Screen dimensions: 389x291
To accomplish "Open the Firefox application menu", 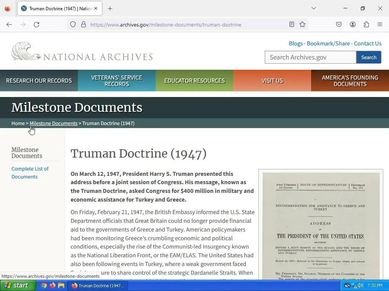I will click(x=380, y=24).
